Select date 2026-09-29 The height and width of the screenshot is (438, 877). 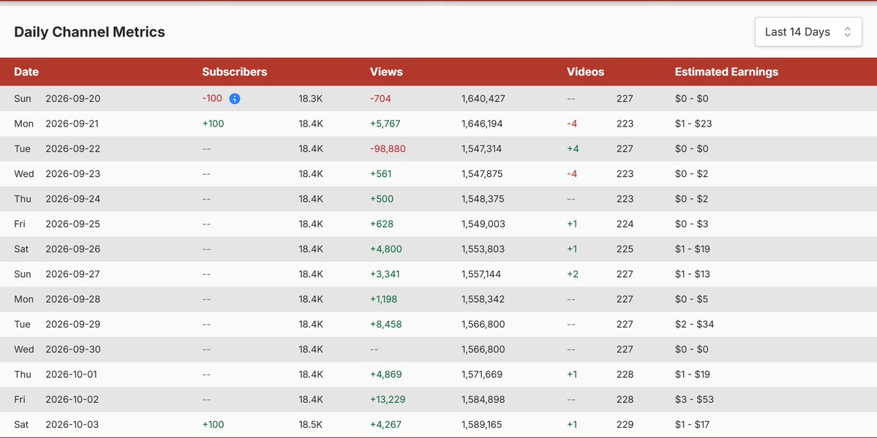pyautogui.click(x=72, y=324)
